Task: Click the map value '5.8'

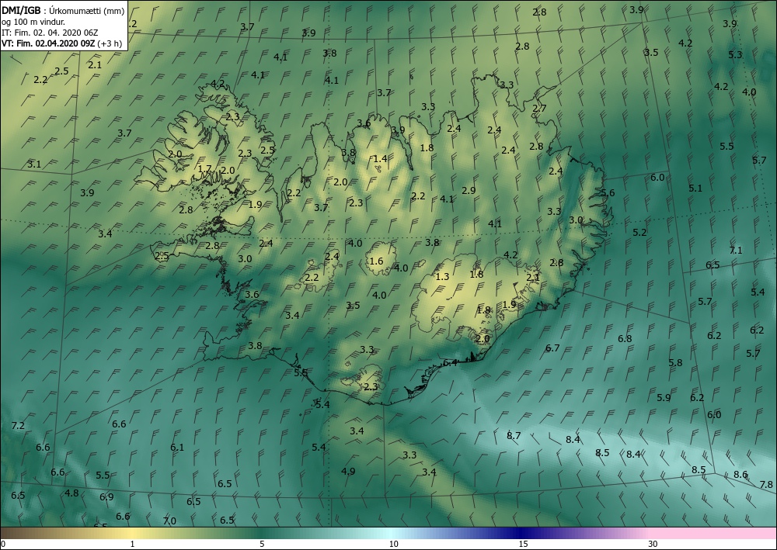Action: (x=675, y=362)
